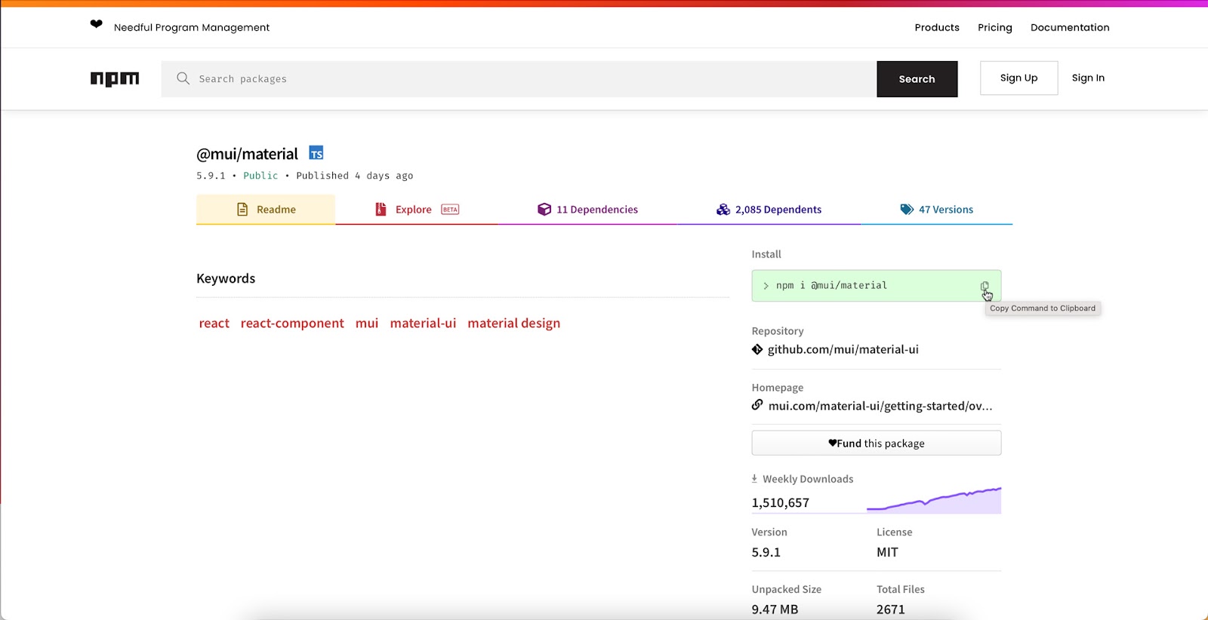The width and height of the screenshot is (1208, 620).
Task: Click the Search button
Action: [917, 79]
